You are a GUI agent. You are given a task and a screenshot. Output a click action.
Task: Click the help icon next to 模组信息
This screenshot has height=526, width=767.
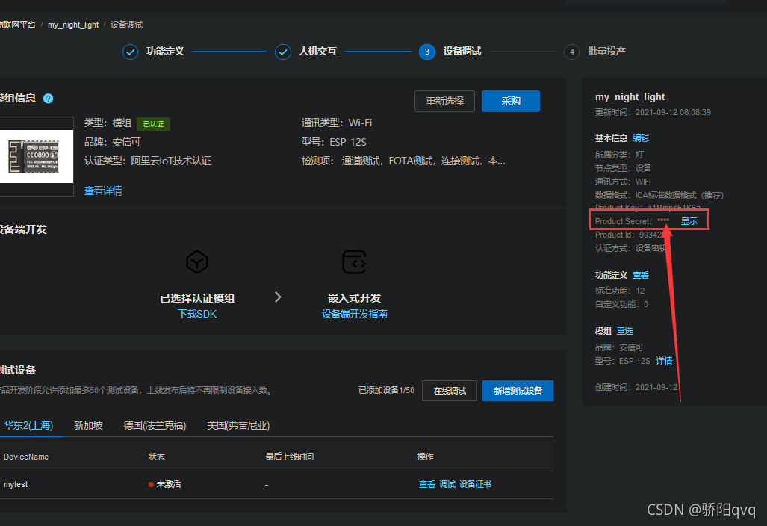48,99
